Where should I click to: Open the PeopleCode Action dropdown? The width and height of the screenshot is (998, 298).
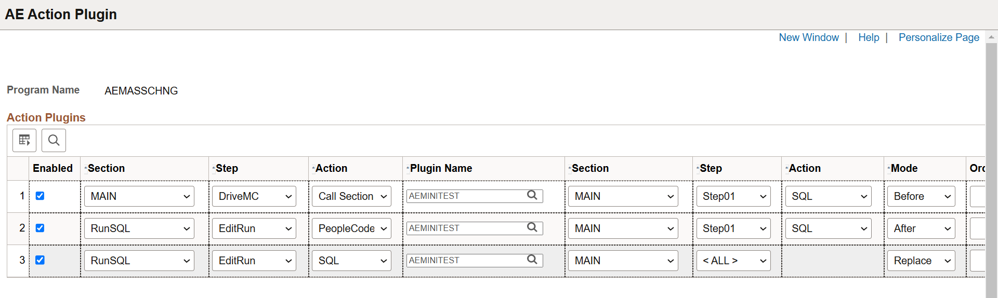tap(351, 228)
